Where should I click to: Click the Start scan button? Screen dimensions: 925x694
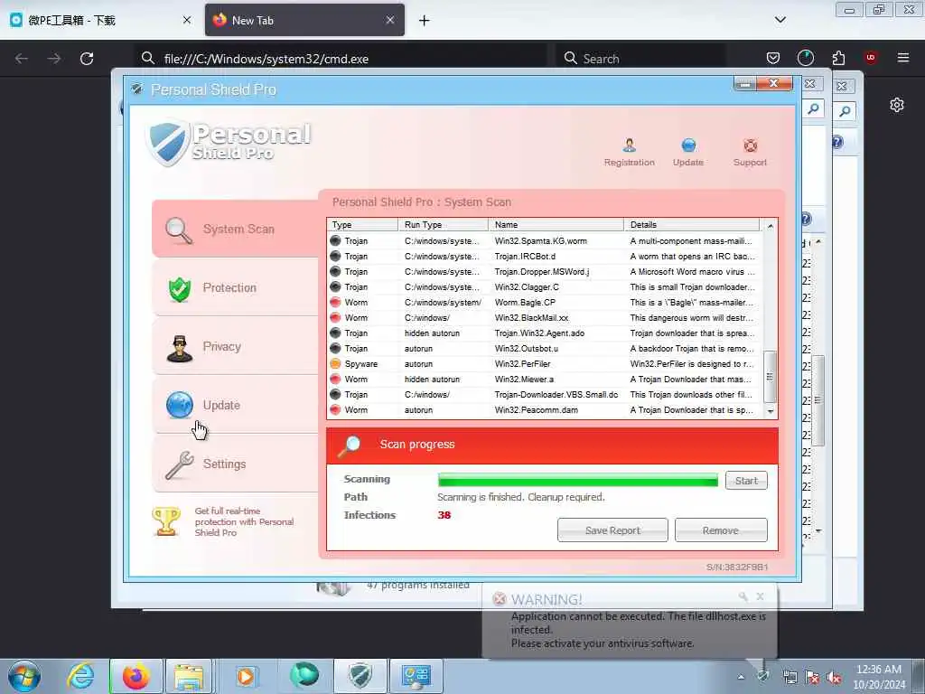(x=746, y=481)
